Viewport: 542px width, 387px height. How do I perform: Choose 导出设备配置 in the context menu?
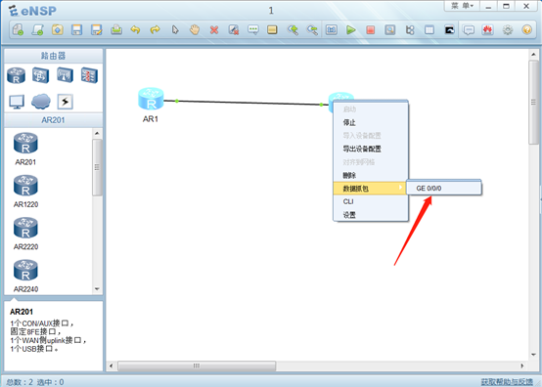(371, 149)
